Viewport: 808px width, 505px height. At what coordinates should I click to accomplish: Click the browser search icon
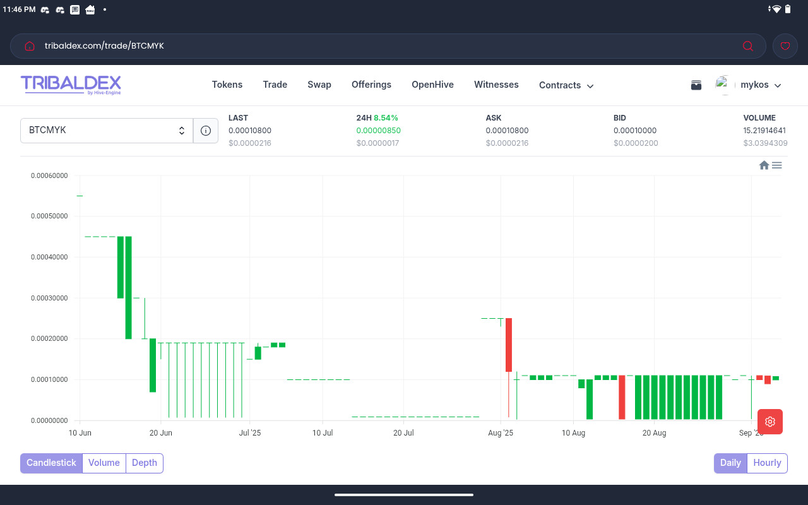(748, 46)
